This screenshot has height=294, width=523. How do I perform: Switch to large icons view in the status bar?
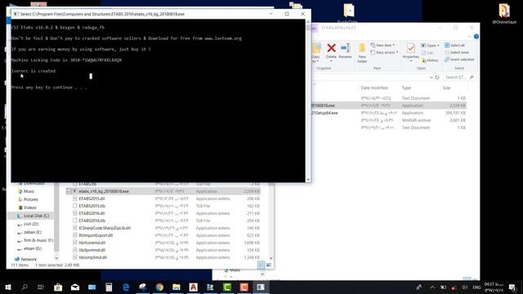(269, 265)
